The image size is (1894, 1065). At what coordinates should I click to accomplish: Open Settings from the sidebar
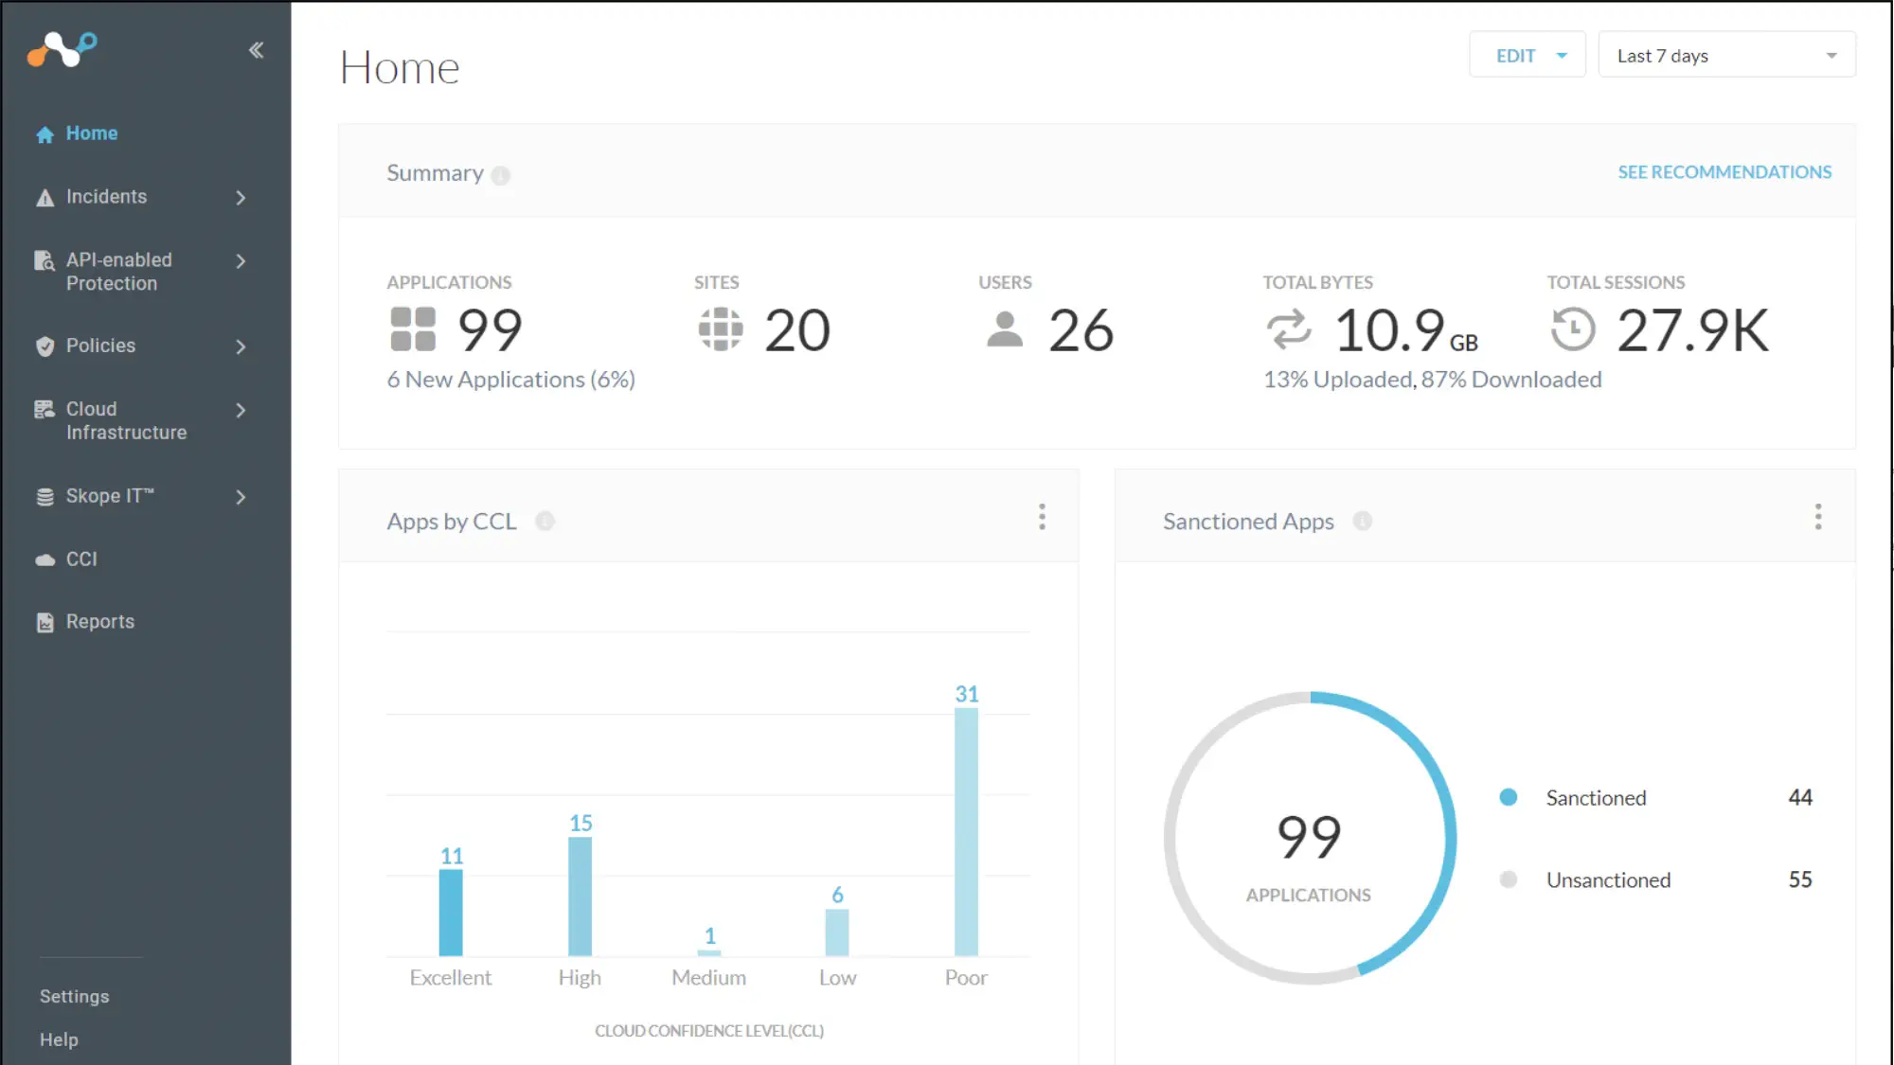coord(74,996)
